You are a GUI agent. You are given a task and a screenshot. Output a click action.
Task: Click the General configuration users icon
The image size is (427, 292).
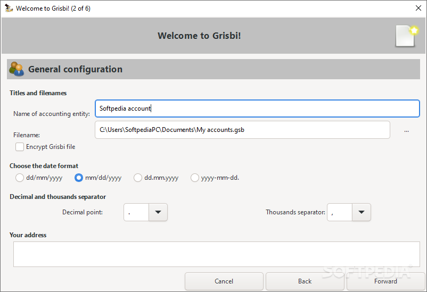[x=17, y=69]
